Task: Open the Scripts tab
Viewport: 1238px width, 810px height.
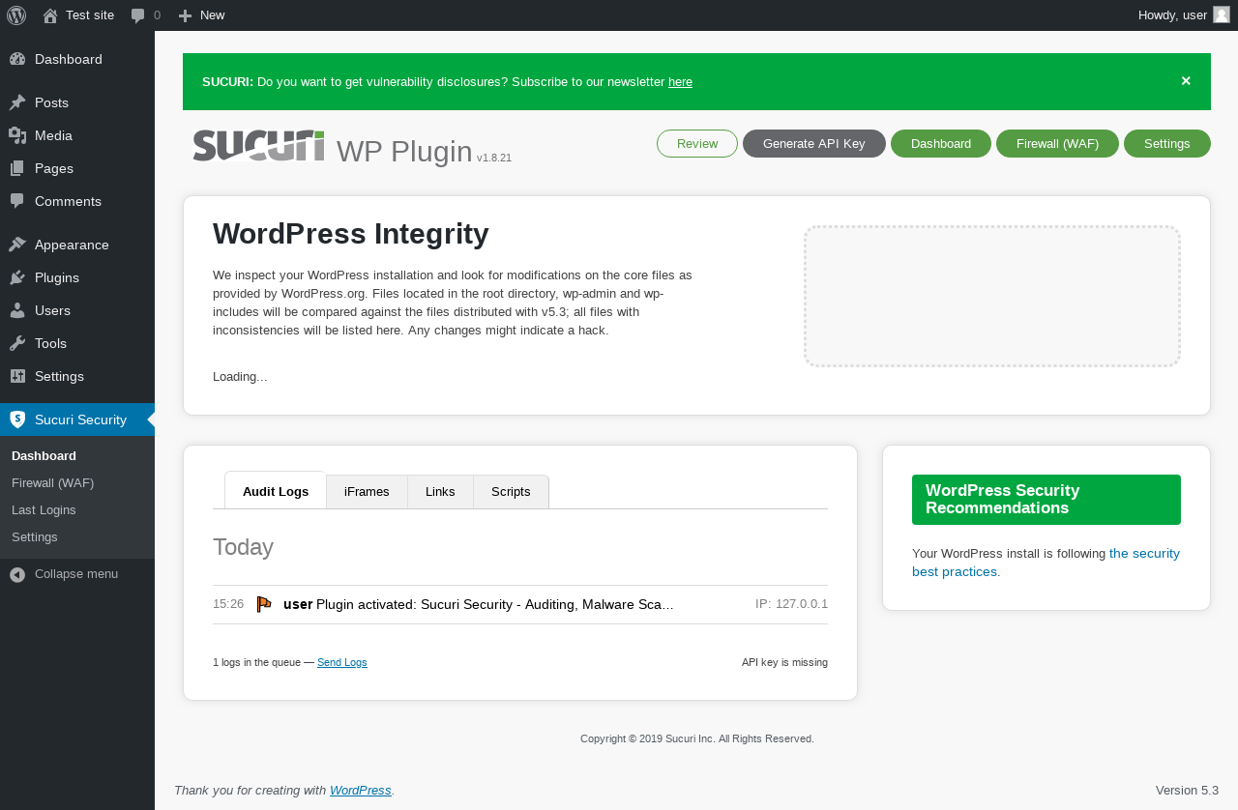Action: coord(511,491)
